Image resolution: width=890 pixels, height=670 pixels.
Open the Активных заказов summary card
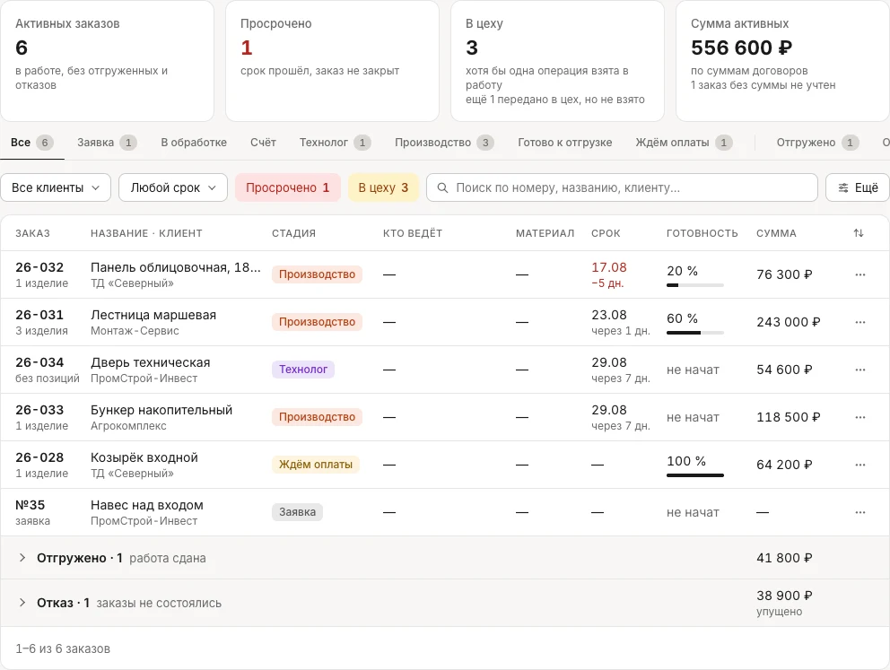pos(108,61)
